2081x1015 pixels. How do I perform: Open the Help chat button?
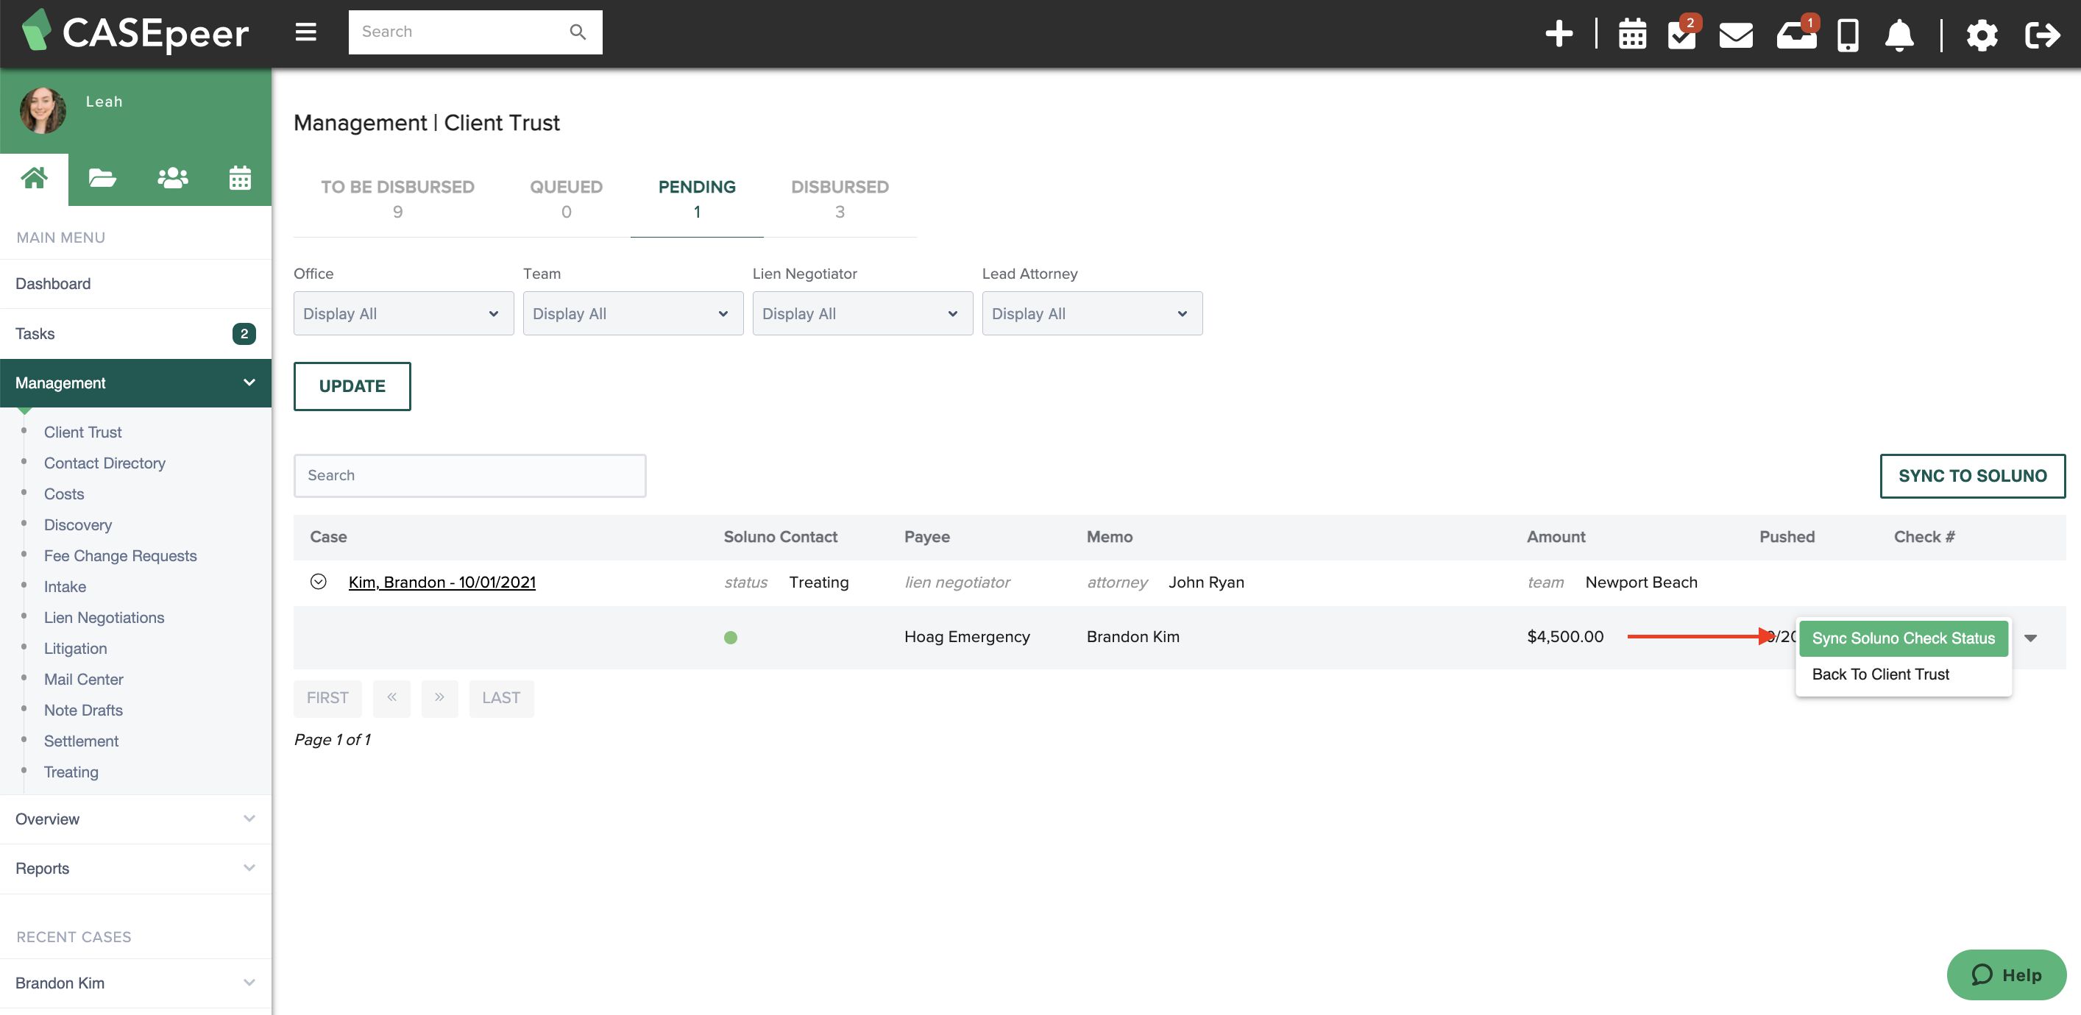coord(2006,975)
